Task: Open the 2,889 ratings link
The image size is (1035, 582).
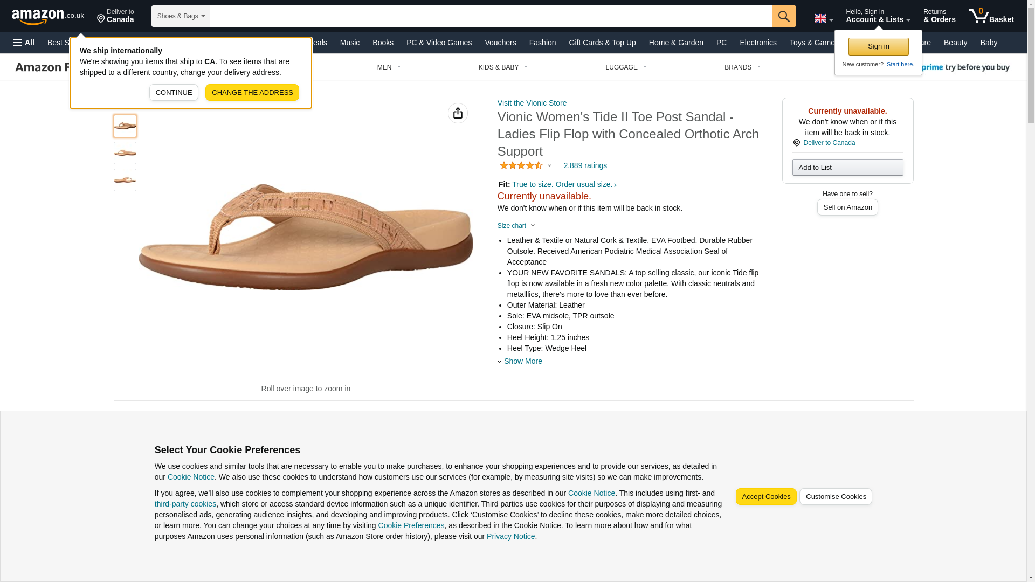Action: [x=585, y=165]
